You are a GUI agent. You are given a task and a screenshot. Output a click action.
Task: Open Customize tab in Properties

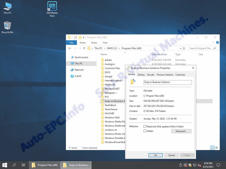180,75
